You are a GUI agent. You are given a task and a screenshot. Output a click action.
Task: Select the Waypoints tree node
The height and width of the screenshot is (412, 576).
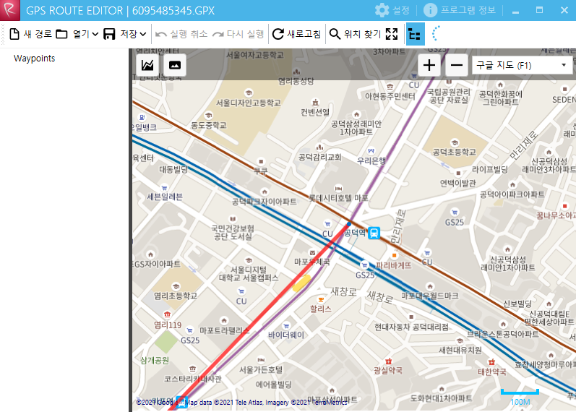coord(34,59)
